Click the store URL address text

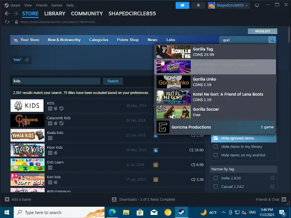click(58, 22)
